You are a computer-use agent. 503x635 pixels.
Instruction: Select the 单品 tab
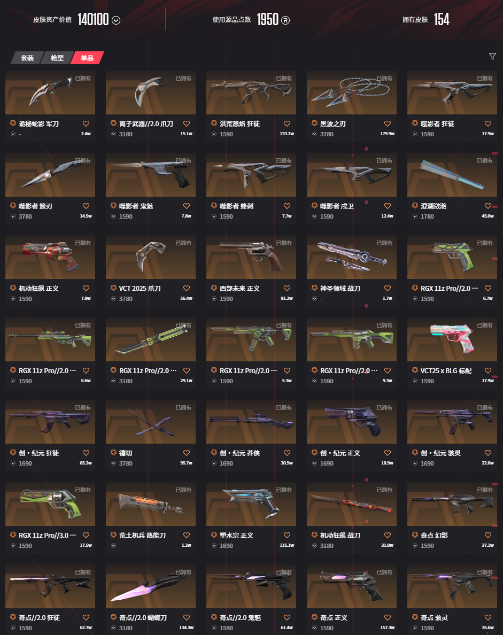pos(87,58)
